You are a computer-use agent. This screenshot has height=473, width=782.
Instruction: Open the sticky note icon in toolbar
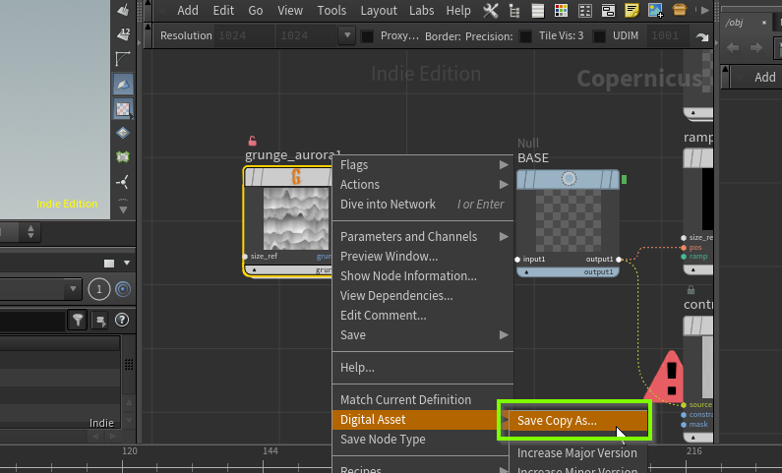(632, 11)
